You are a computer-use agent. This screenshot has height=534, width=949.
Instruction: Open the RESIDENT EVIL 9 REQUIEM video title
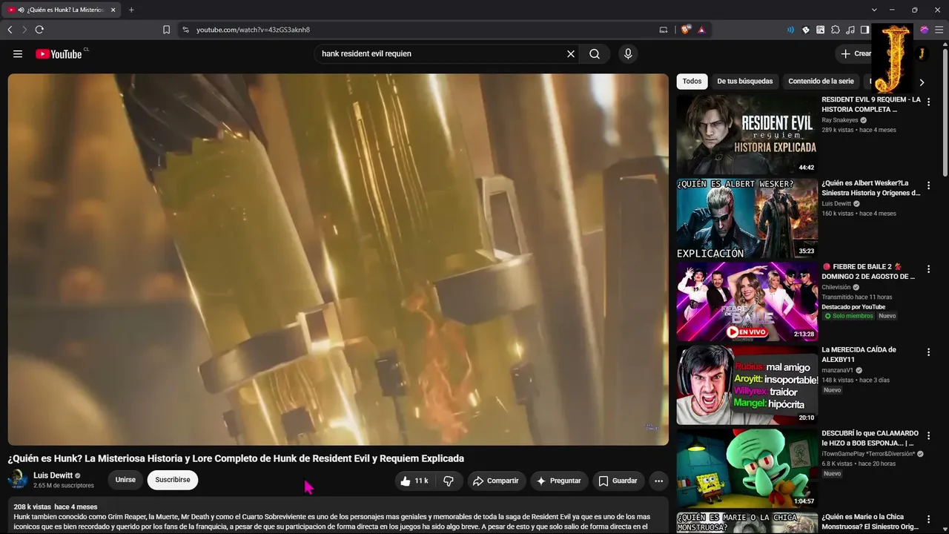pyautogui.click(x=871, y=105)
